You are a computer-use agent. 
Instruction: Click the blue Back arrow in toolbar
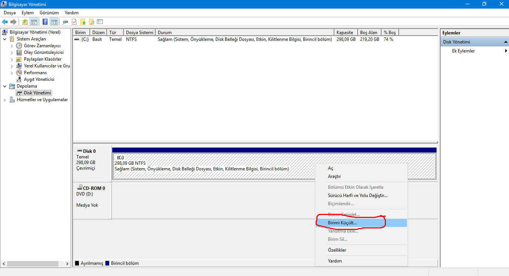[x=5, y=22]
